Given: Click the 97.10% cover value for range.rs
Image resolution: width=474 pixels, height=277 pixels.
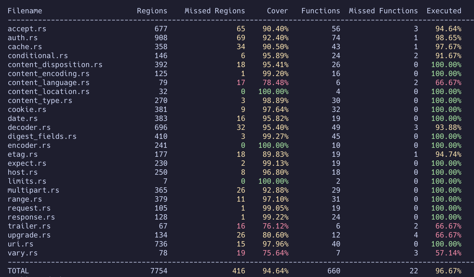Looking at the screenshot, I should 276,199.
